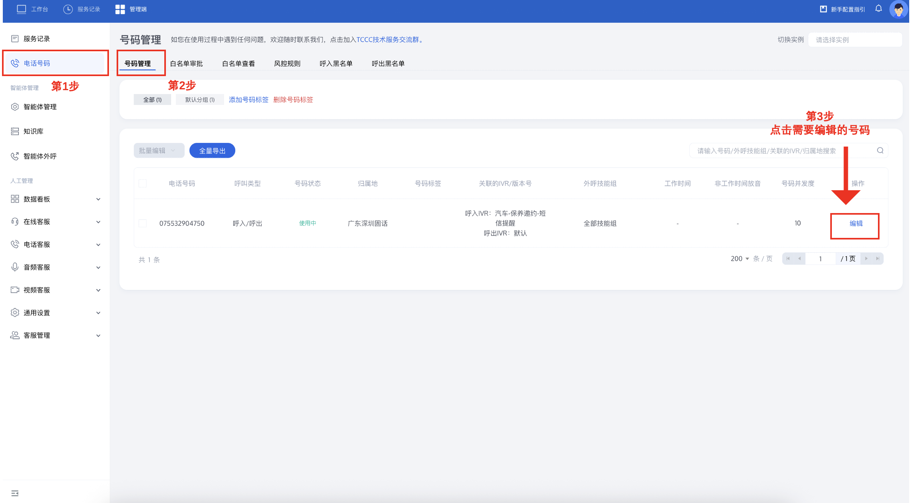
Task: Click 编辑 link for the phone number
Action: tap(856, 223)
